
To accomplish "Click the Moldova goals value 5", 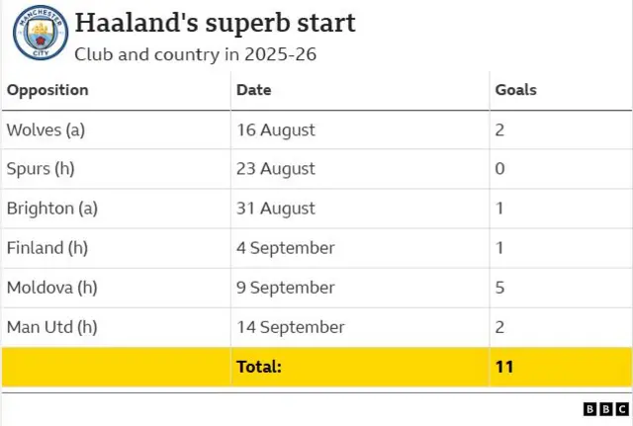I will coord(499,288).
